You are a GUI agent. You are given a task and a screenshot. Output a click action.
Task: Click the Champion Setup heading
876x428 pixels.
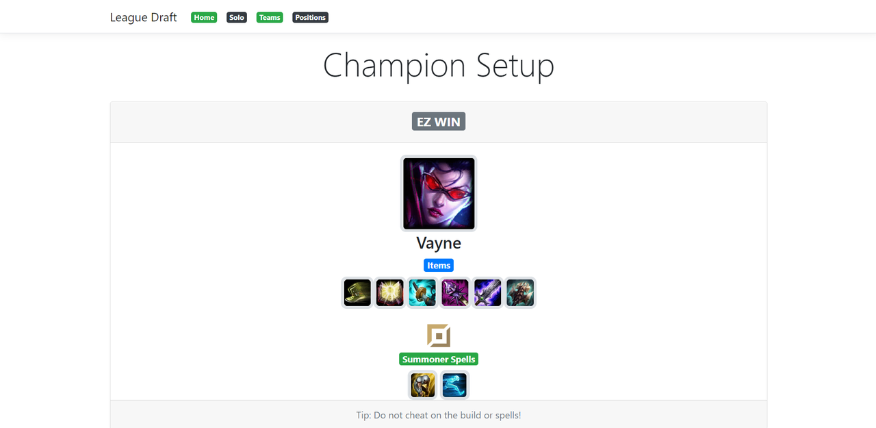coord(439,66)
